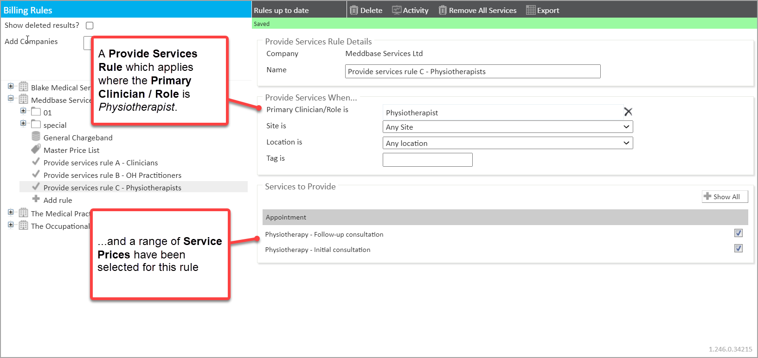
Task: Click the Remove All Services trash icon
Action: coord(443,10)
